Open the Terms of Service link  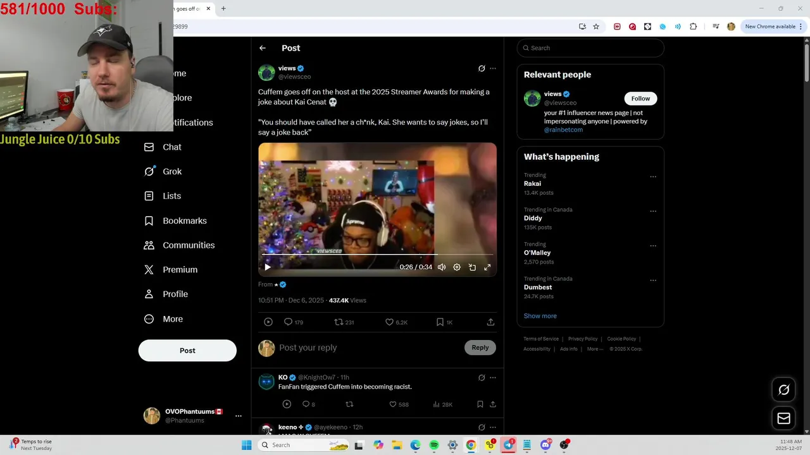[541, 339]
